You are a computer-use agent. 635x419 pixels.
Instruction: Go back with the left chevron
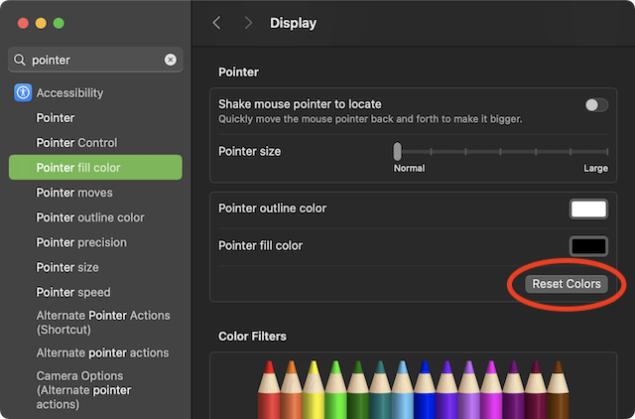coord(217,23)
